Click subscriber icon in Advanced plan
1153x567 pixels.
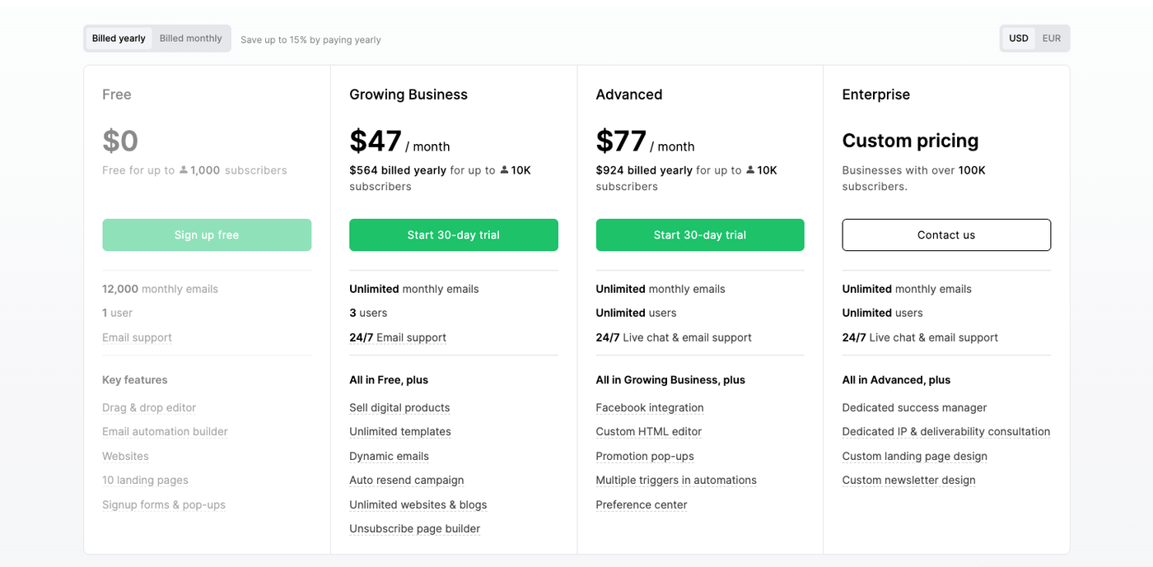[x=750, y=170]
